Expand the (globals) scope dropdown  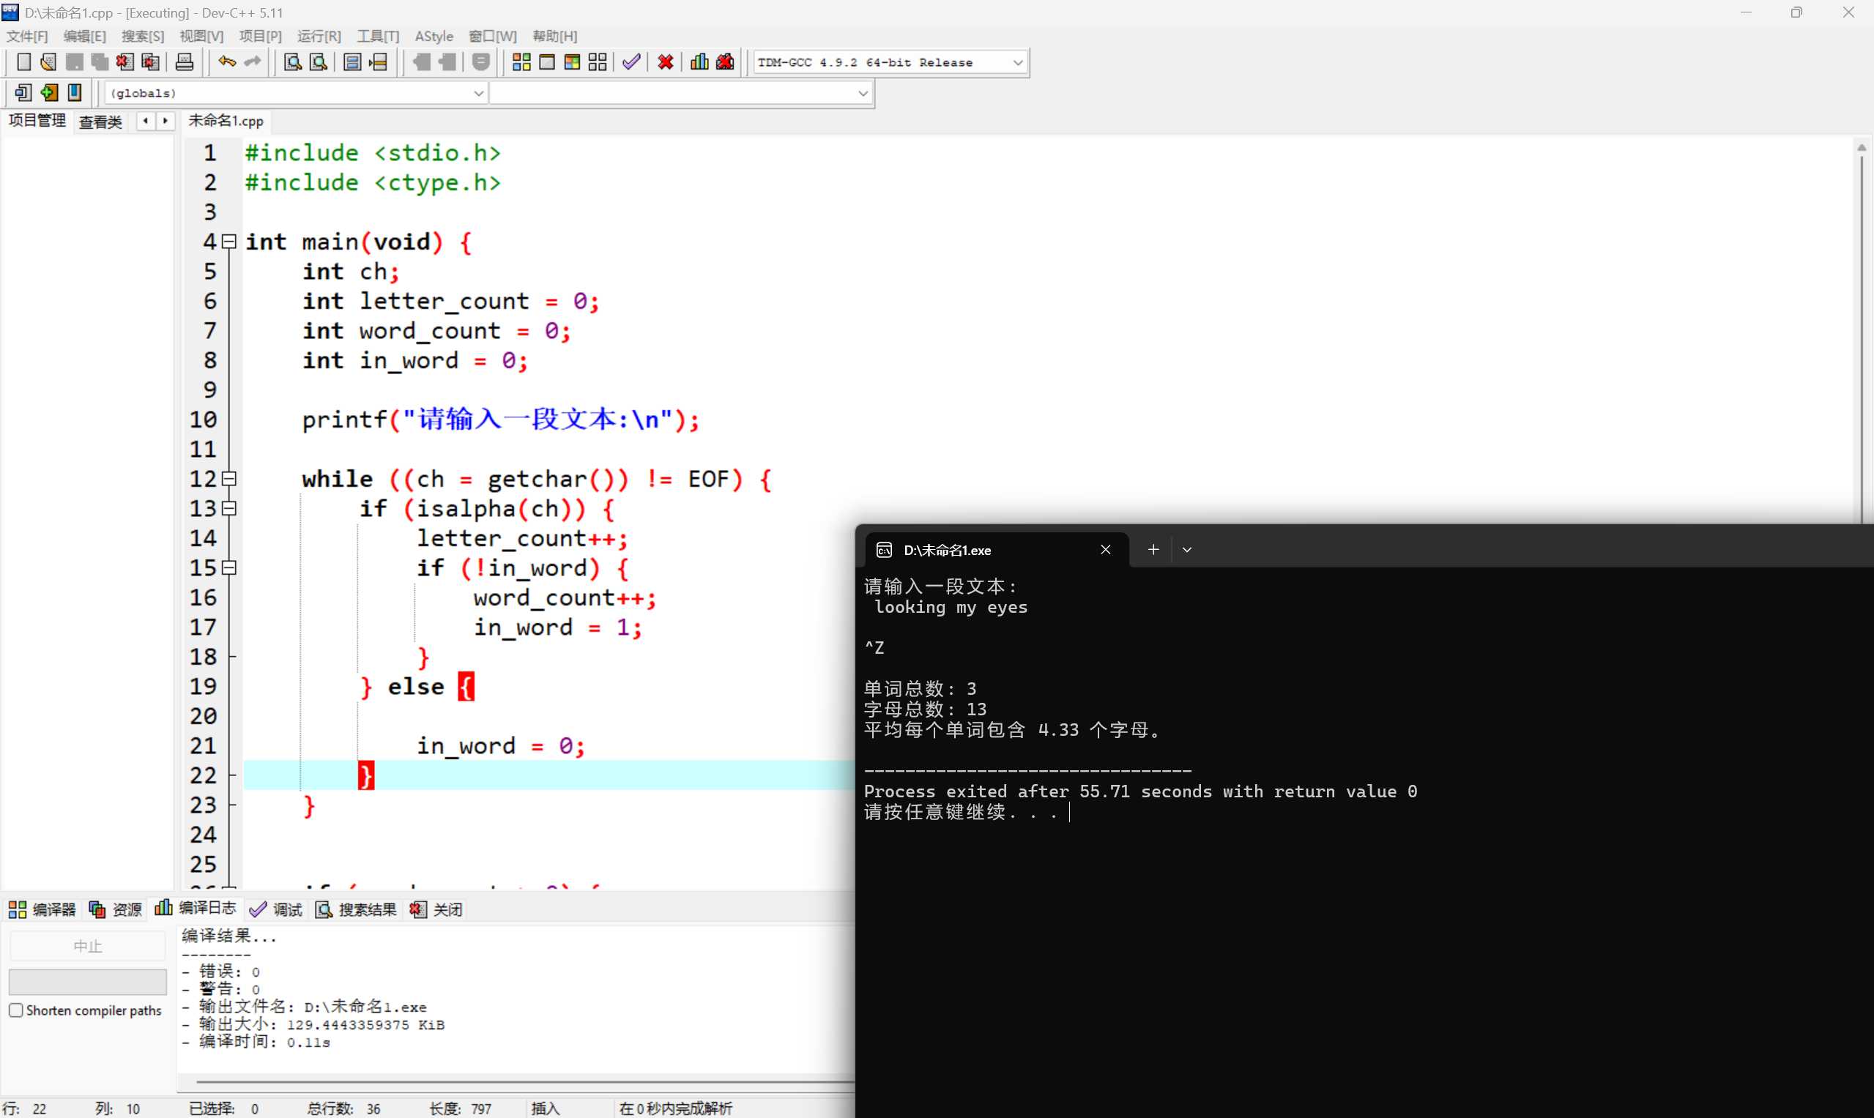coord(477,94)
